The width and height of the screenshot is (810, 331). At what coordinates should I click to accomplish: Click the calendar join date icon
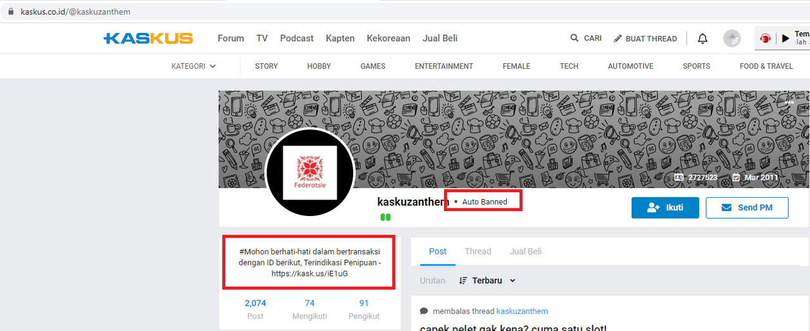(736, 178)
